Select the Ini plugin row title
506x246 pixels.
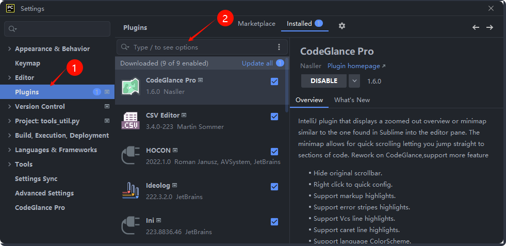(150, 221)
